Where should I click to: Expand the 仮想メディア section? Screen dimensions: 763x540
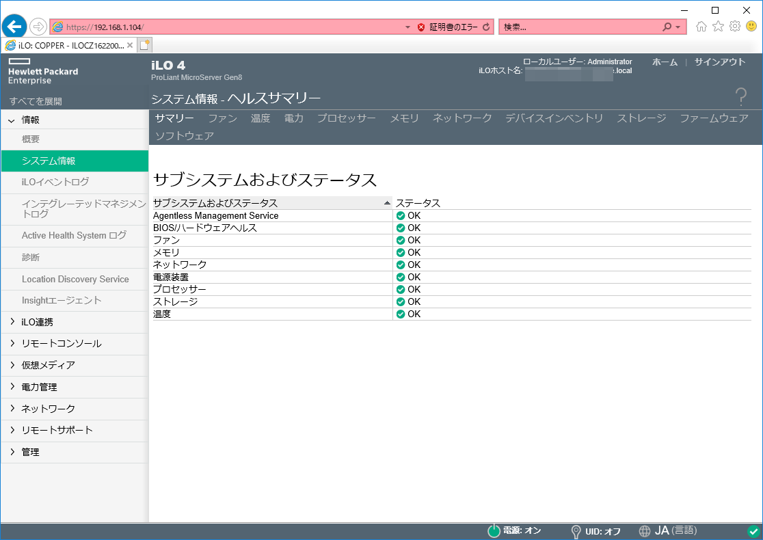click(x=12, y=364)
